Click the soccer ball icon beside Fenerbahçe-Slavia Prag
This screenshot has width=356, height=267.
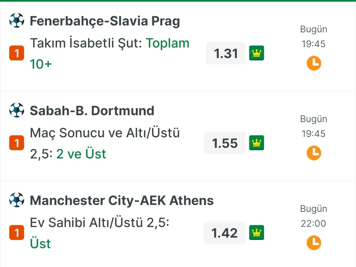point(16,20)
